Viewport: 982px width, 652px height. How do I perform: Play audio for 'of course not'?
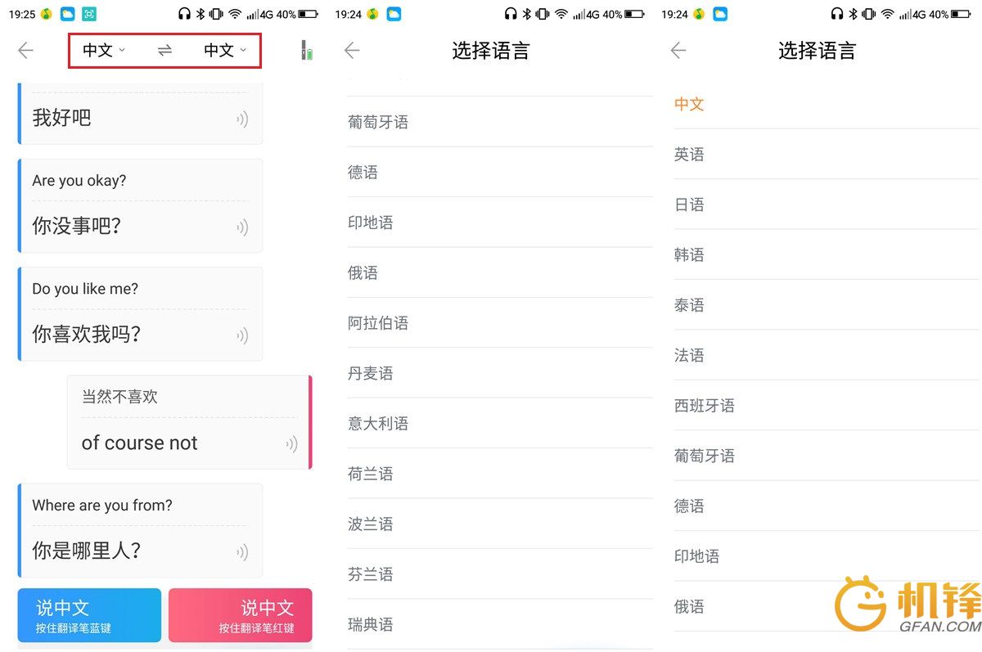pyautogui.click(x=291, y=444)
